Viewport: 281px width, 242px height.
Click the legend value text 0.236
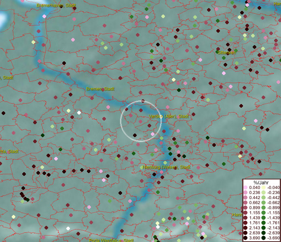pyautogui.click(x=255, y=192)
